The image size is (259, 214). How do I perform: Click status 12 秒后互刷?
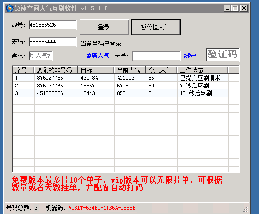(x=196, y=93)
